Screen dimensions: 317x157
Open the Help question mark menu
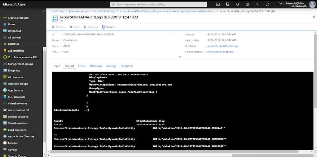point(257,4)
